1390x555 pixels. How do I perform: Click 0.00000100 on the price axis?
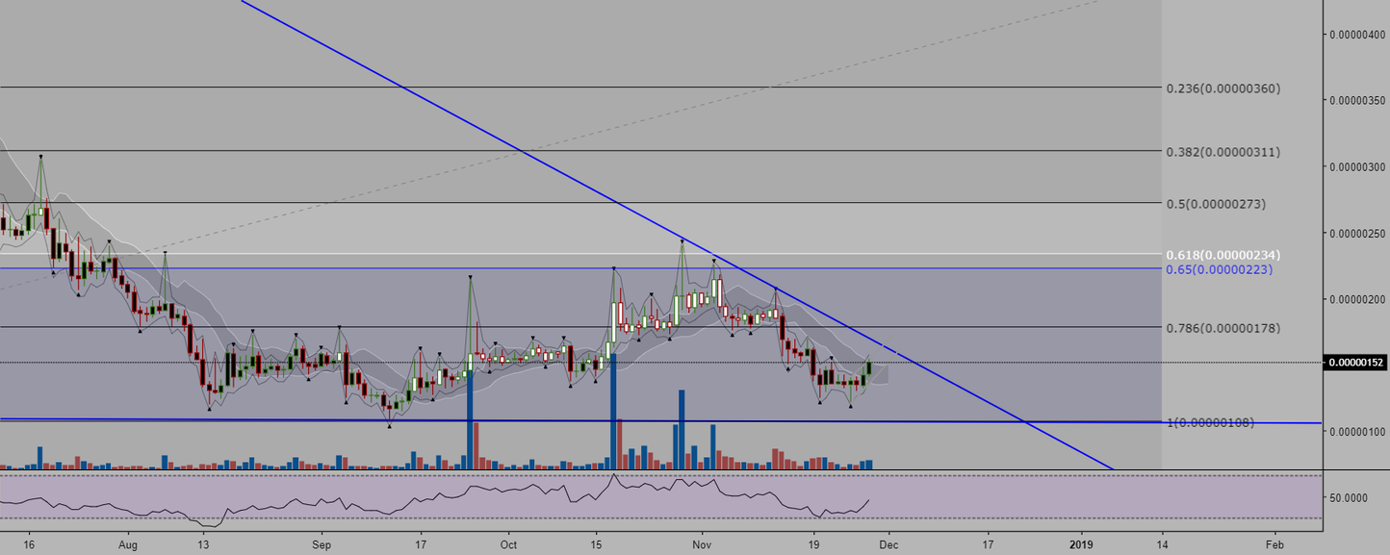1356,431
